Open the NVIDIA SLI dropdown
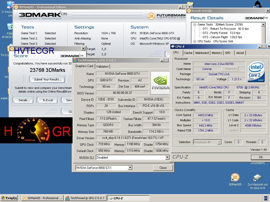 pyautogui.click(x=167, y=157)
